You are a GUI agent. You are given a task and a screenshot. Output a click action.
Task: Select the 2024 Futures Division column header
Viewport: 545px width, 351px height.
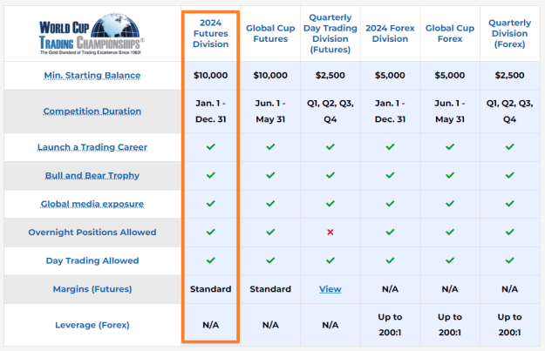click(211, 34)
